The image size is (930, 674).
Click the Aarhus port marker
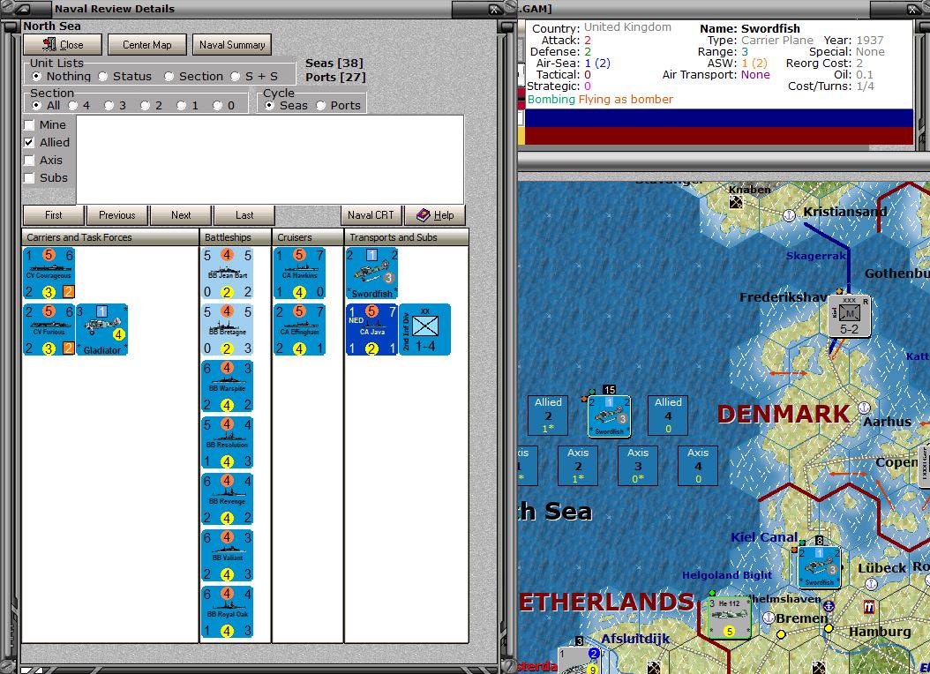click(x=864, y=408)
